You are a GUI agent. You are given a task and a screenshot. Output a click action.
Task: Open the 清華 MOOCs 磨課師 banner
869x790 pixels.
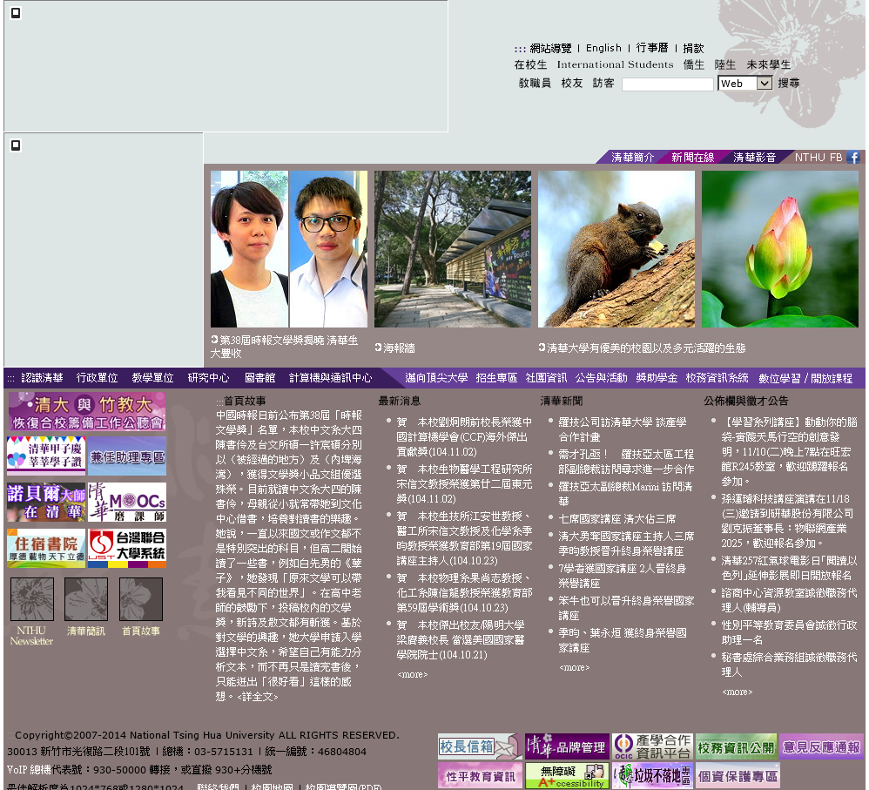(x=127, y=503)
